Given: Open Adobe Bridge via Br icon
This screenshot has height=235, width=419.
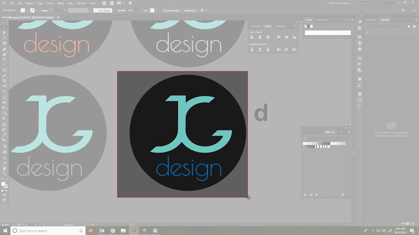Looking at the screenshot, I should [x=104, y=3].
